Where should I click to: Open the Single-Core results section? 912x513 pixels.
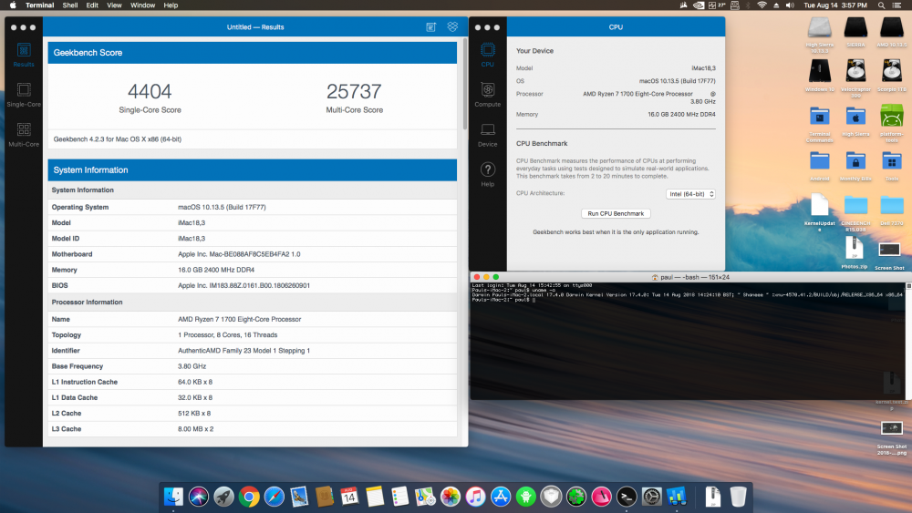point(24,96)
